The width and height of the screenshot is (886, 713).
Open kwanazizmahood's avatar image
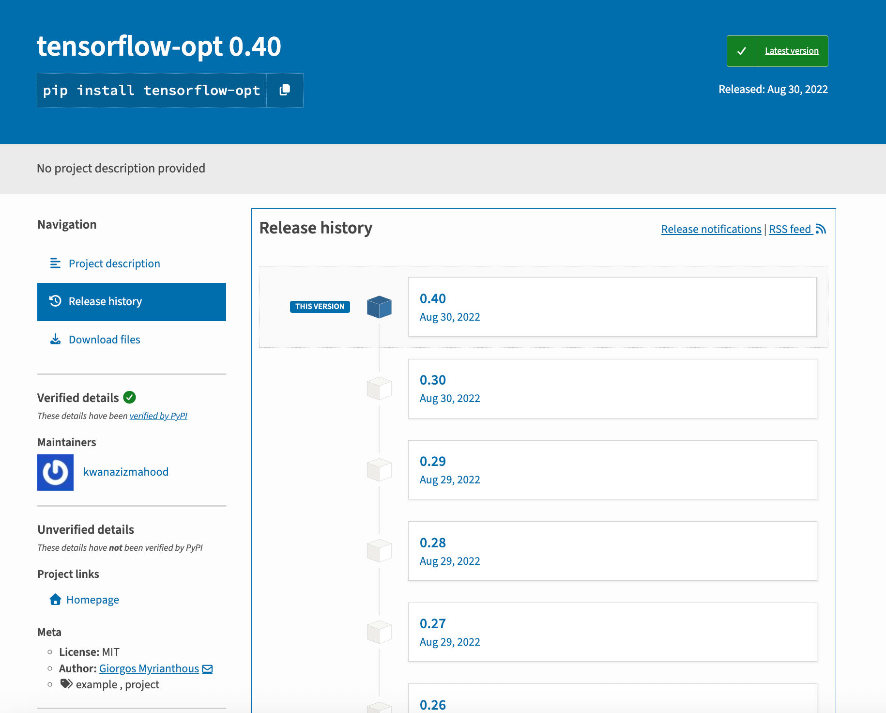pyautogui.click(x=55, y=472)
